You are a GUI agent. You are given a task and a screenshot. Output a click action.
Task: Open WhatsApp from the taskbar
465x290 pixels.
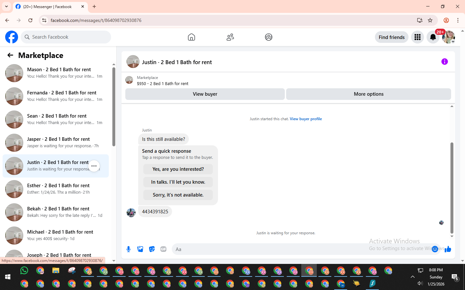[24, 271]
